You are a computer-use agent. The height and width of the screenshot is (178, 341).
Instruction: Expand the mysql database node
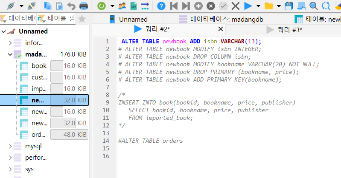pos(10,146)
